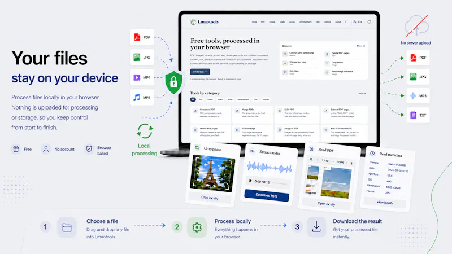Go to the About page link
Viewport: 452px width, 254px height.
[338, 22]
